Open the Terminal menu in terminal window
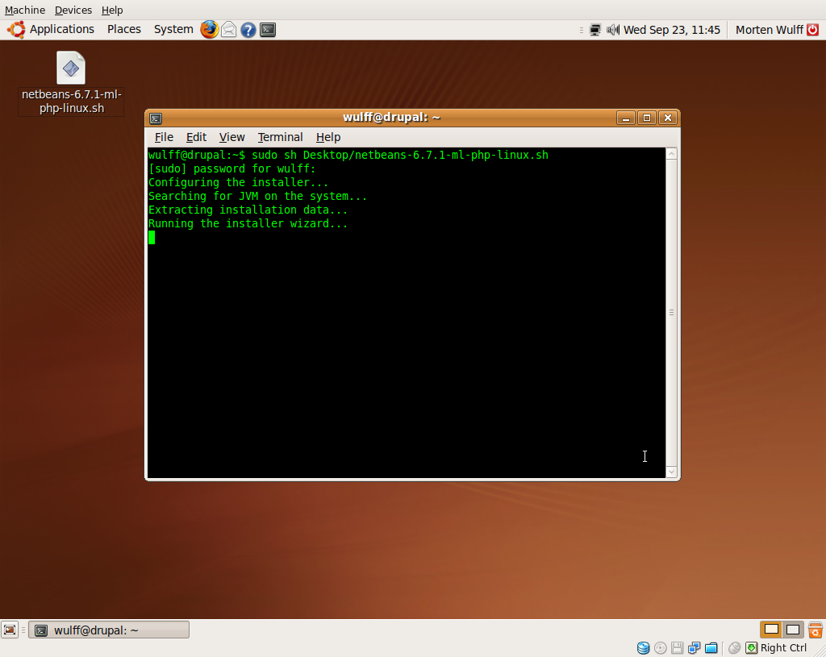The height and width of the screenshot is (657, 826). (x=280, y=137)
